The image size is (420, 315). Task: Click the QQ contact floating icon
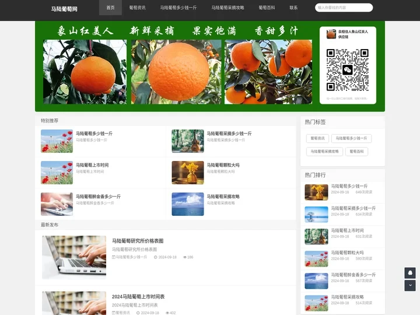(410, 272)
